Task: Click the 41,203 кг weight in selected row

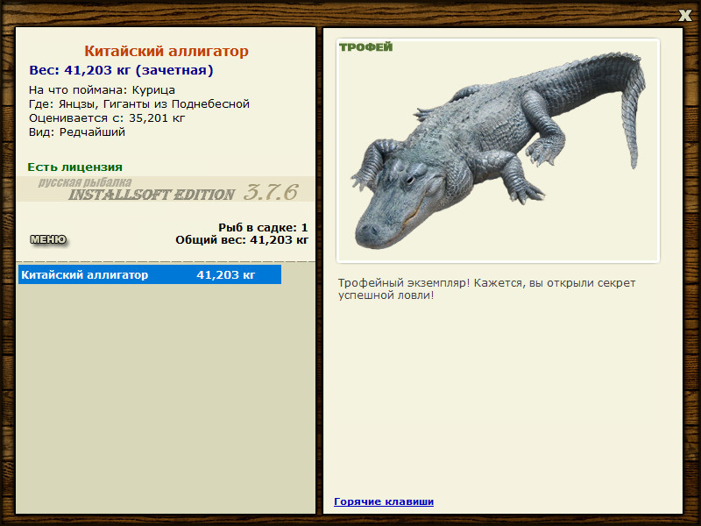Action: click(x=226, y=274)
